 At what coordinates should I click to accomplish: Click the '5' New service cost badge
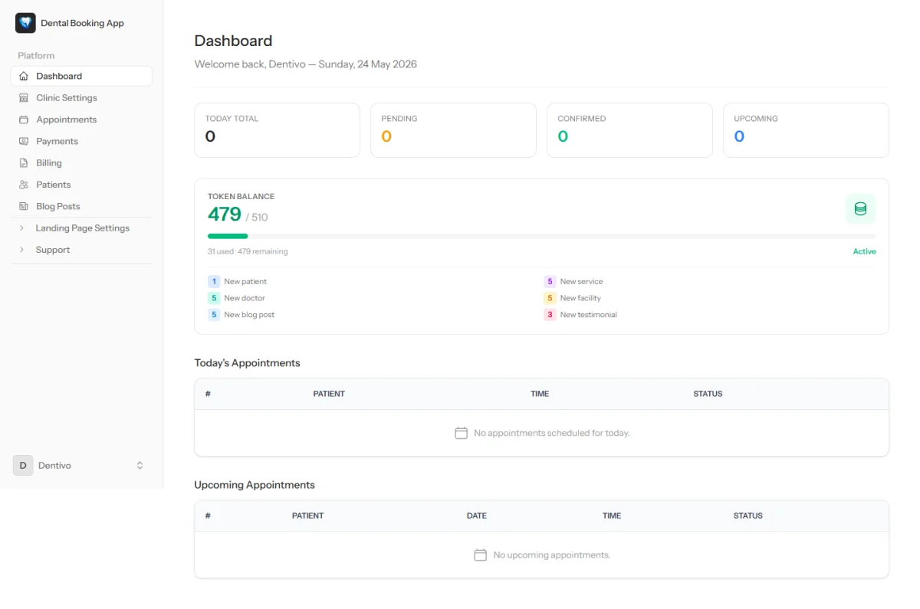(x=550, y=281)
